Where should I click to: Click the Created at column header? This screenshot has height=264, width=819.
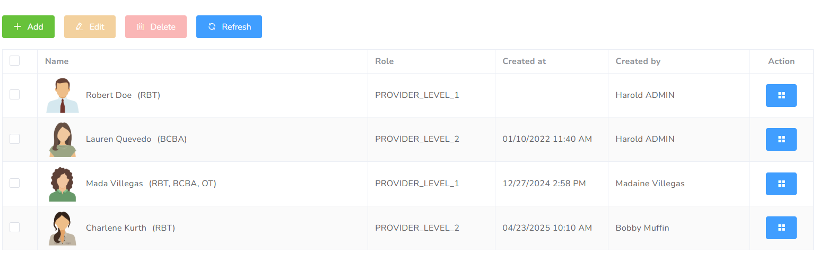[x=524, y=61]
